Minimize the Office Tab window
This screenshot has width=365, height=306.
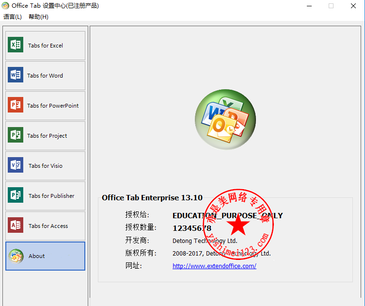click(309, 6)
